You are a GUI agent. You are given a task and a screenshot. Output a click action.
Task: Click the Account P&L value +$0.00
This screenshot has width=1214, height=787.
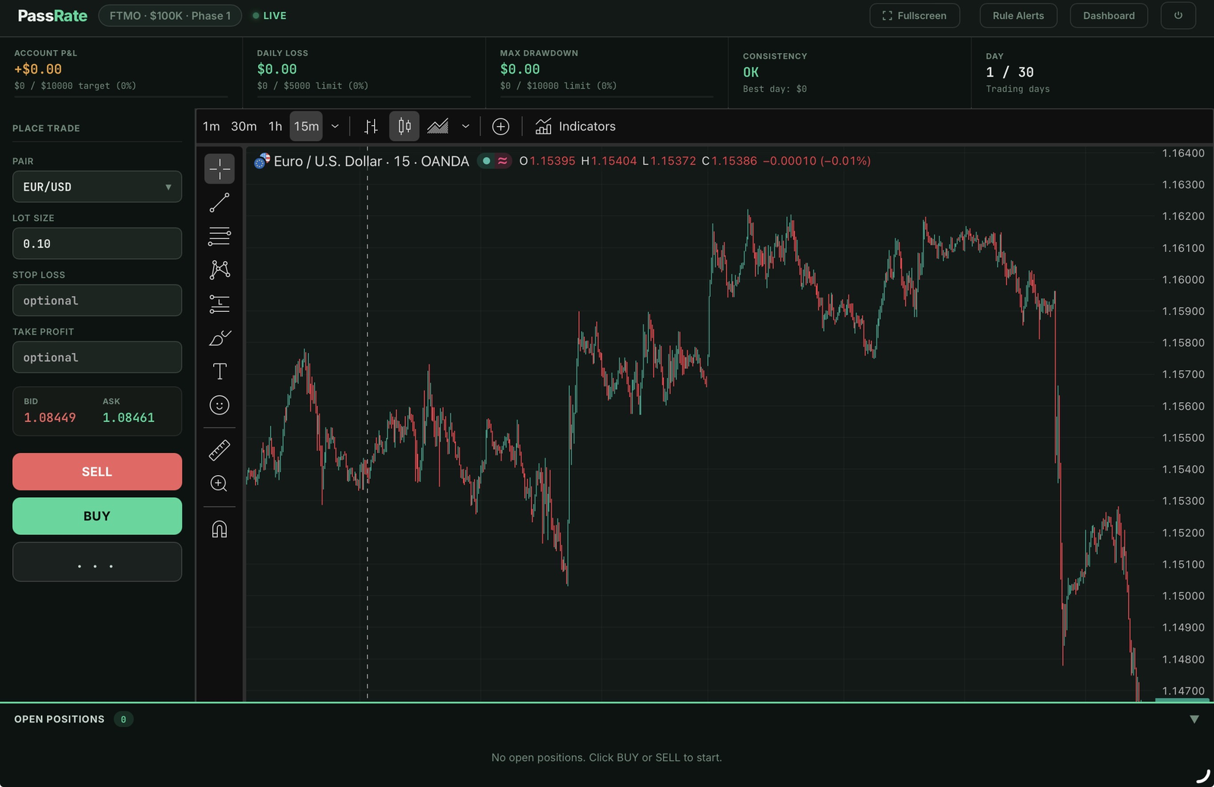point(38,69)
